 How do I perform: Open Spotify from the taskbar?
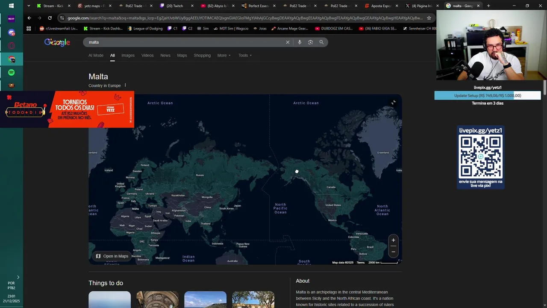pos(11,73)
